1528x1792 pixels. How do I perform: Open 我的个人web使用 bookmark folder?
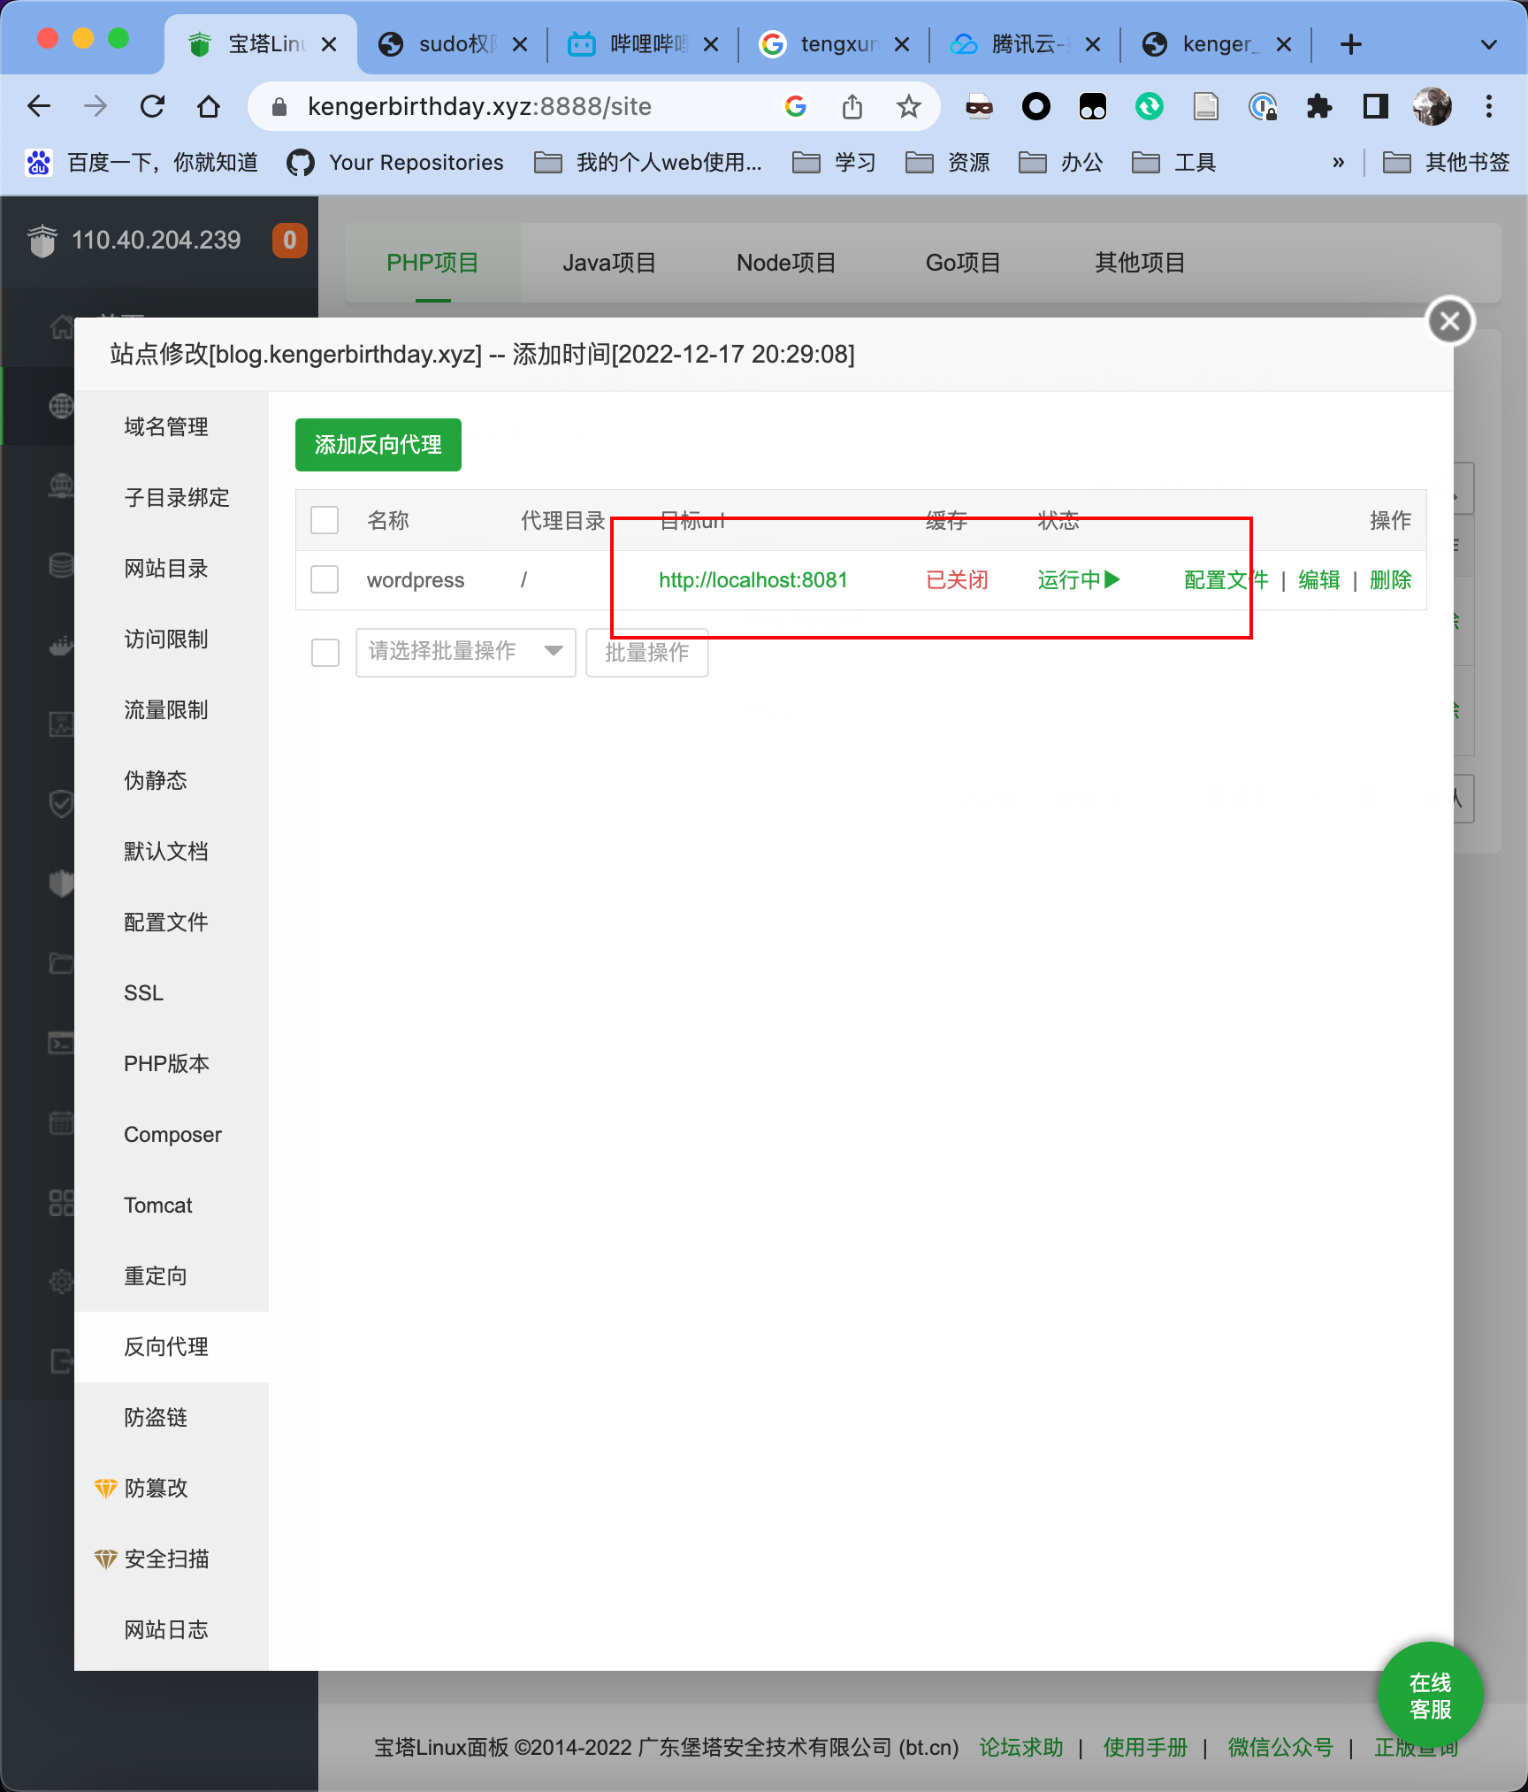[648, 163]
